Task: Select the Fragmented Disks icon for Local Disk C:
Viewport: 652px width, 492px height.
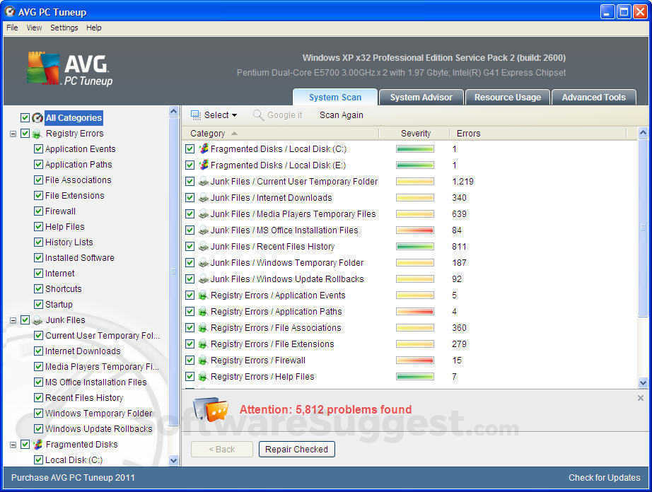Action: point(204,148)
